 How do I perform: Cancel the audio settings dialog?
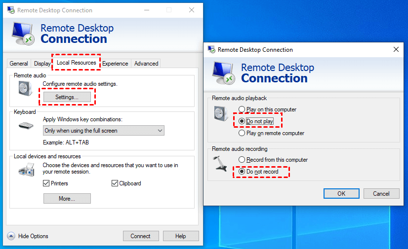pos(381,194)
